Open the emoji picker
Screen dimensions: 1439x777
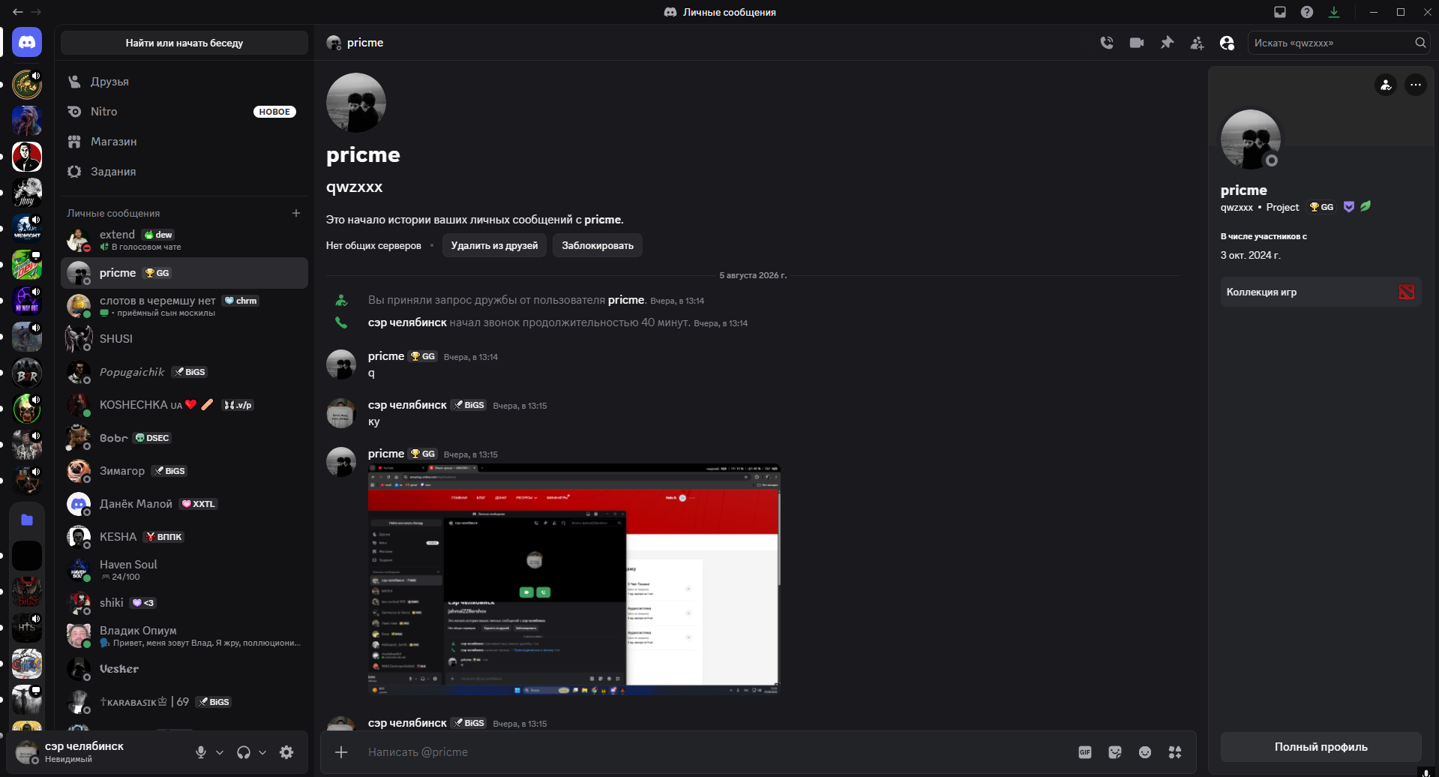pyautogui.click(x=1145, y=752)
